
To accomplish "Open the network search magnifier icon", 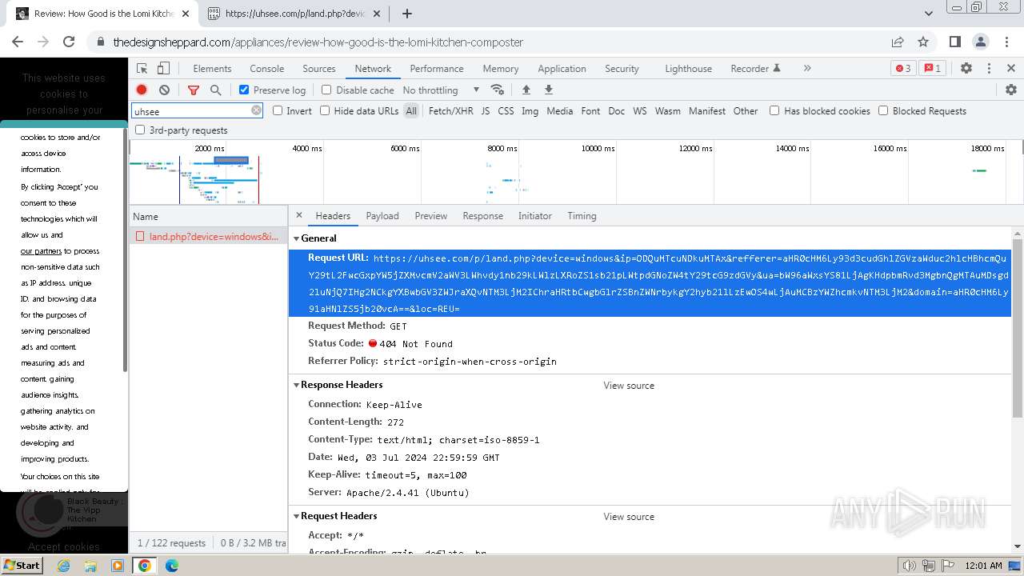I will (x=215, y=90).
